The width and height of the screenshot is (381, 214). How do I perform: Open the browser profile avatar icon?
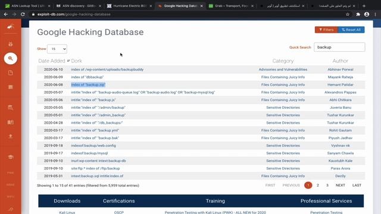coord(367,14)
